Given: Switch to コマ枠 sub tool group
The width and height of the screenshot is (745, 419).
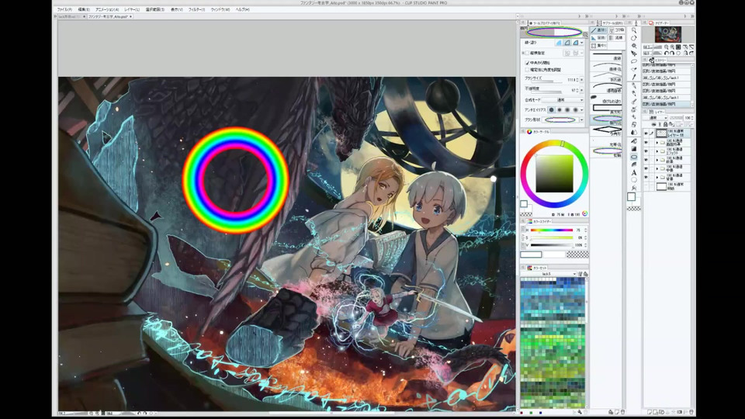Looking at the screenshot, I should pos(617,30).
